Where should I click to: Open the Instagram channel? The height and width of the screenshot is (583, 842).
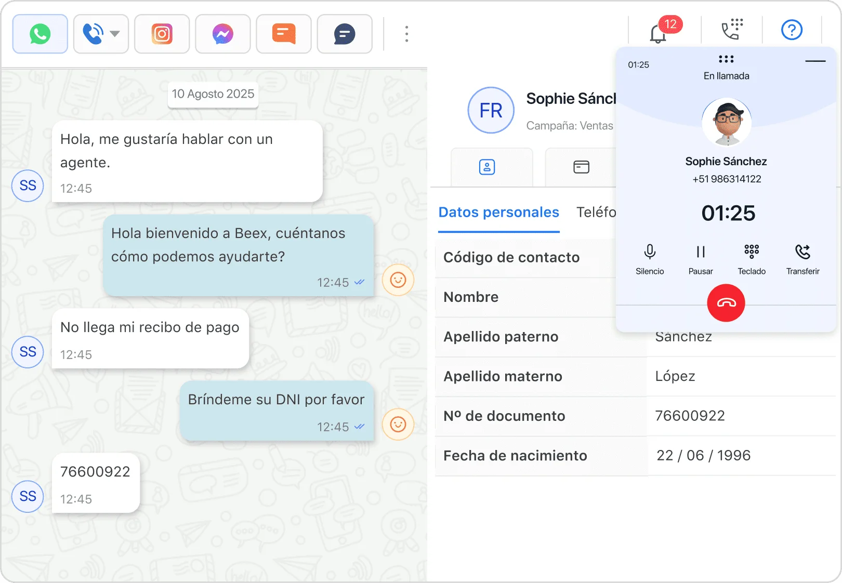(162, 34)
